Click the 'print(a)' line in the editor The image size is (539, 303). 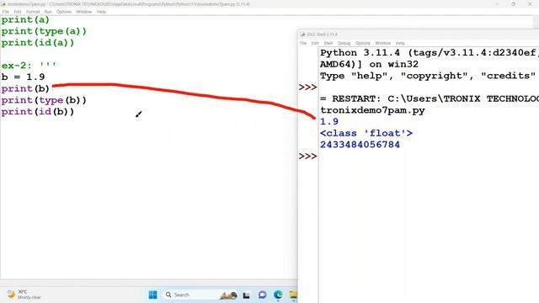tap(25, 20)
